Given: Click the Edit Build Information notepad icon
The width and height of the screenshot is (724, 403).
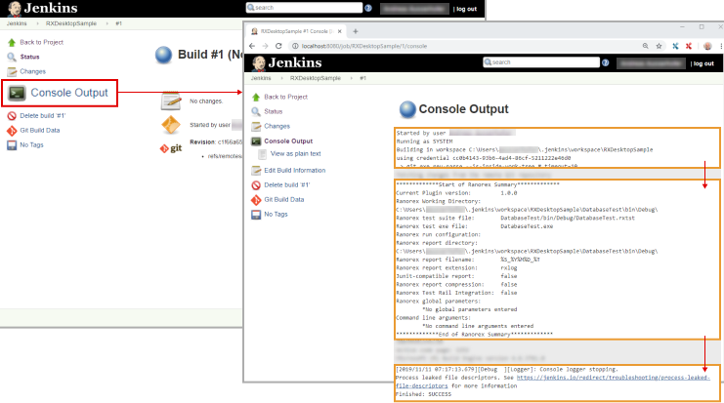Looking at the screenshot, I should tap(256, 171).
